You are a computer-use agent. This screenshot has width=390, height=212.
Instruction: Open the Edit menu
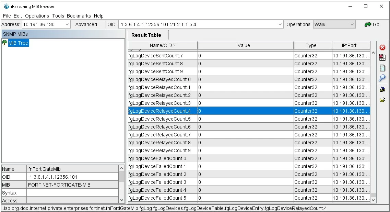(17, 16)
